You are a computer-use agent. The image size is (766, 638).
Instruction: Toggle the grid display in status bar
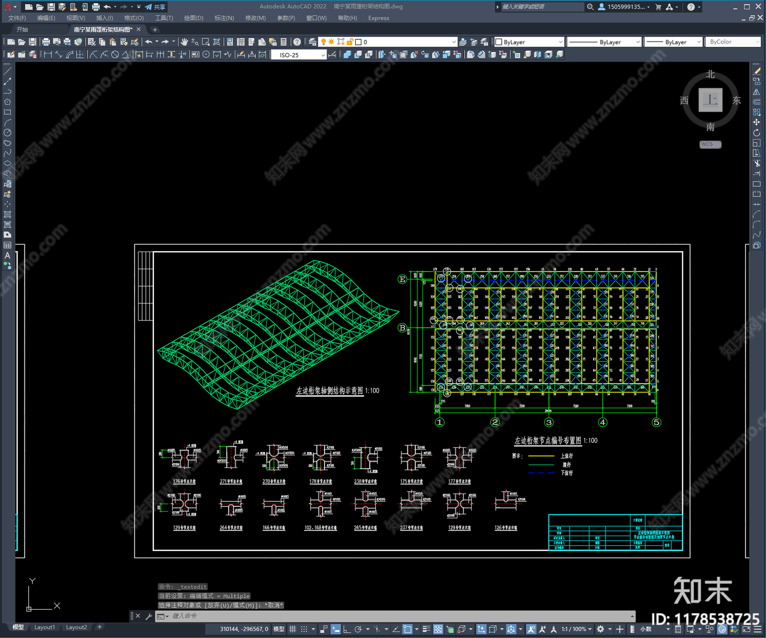(x=293, y=629)
